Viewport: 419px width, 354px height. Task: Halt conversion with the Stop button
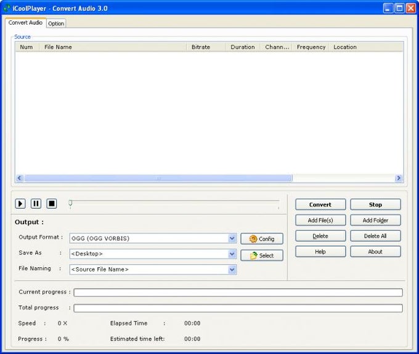375,204
